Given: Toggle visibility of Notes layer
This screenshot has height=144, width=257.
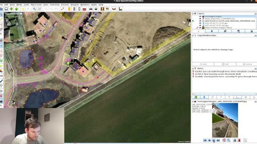Looking at the screenshot, I should pos(200,19).
